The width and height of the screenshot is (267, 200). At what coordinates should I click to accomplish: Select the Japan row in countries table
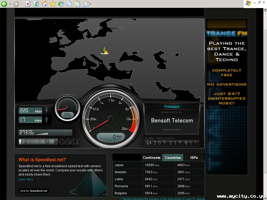[159, 165]
